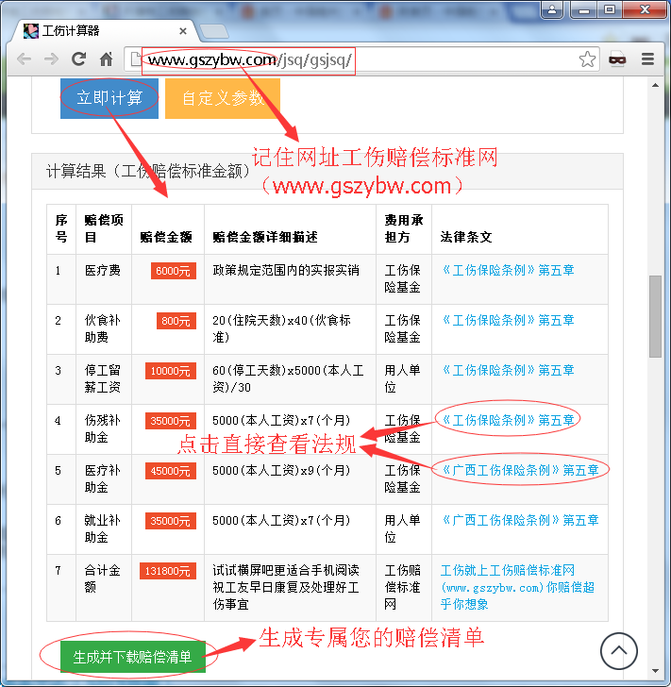Click the browser forward arrow
The image size is (671, 687).
[51, 59]
